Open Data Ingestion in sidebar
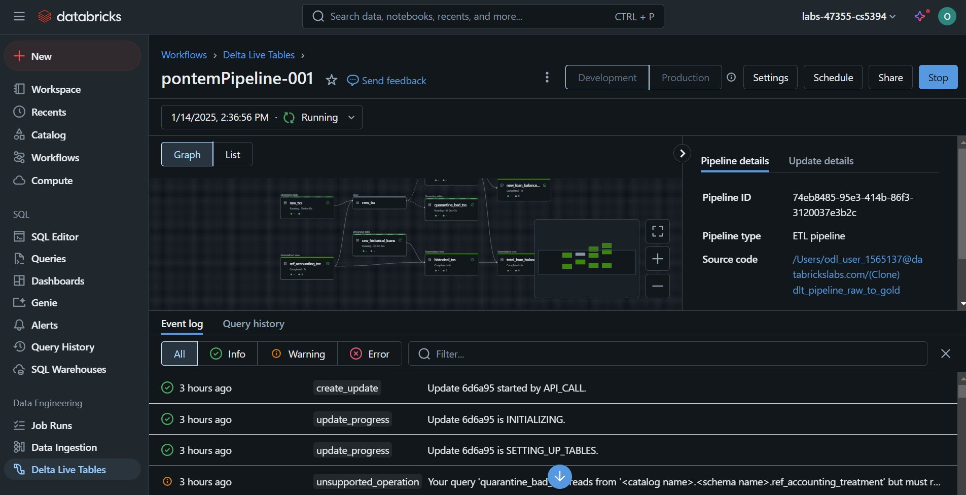This screenshot has height=495, width=966. (73, 447)
